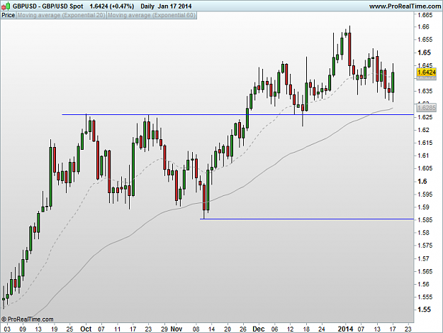Click the 1.6424 (+0.47%) quote in header

(x=112, y=6)
